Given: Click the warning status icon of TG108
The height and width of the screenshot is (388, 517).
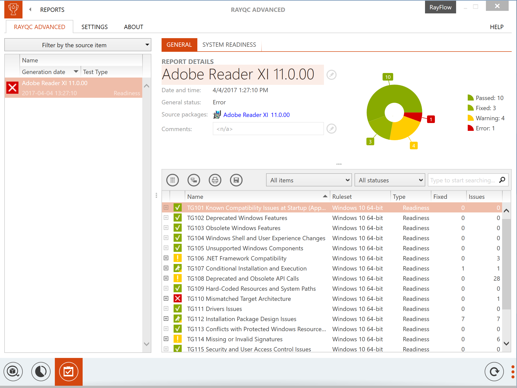Looking at the screenshot, I should [x=178, y=278].
